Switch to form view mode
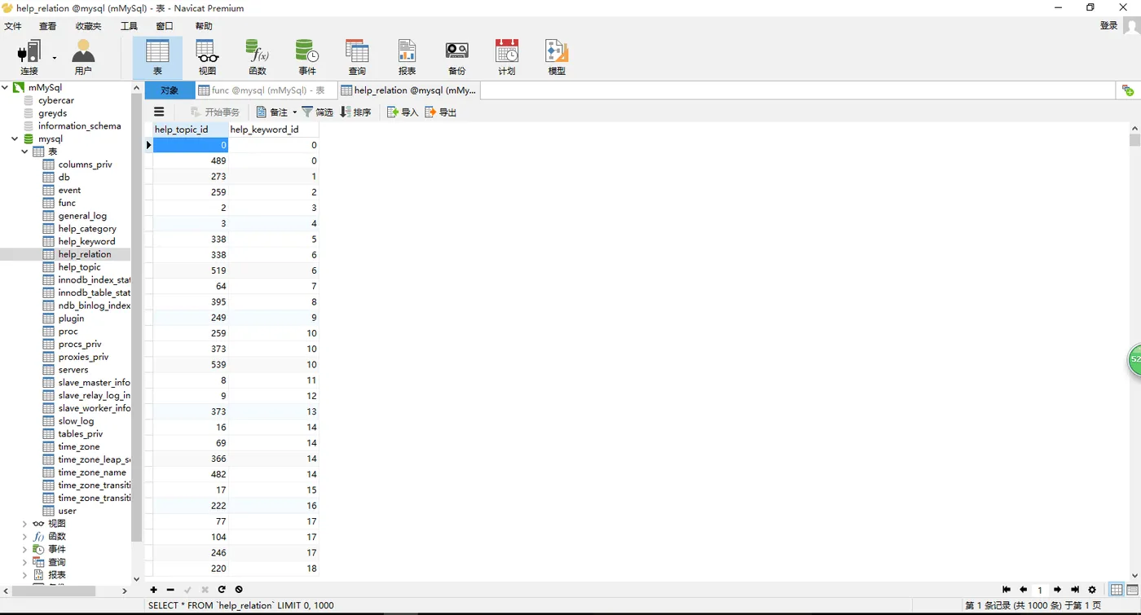Image resolution: width=1141 pixels, height=615 pixels. [1132, 590]
